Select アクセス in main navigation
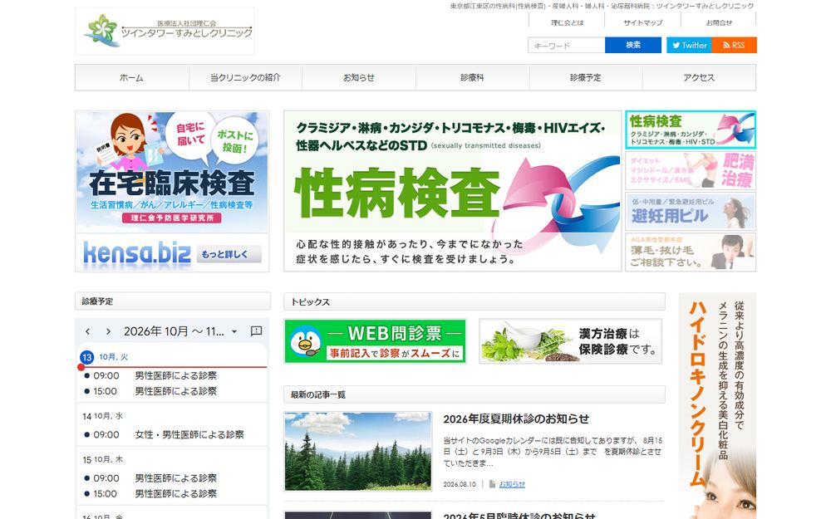Screen dimensions: 831x519 [x=699, y=77]
